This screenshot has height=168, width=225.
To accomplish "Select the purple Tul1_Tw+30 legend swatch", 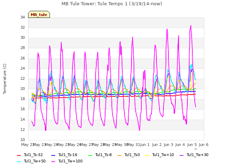I will tap(182, 155).
